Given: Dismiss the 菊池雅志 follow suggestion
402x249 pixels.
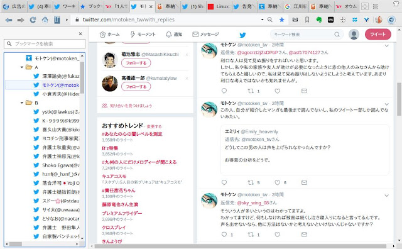Looking at the screenshot, I should tap(187, 55).
